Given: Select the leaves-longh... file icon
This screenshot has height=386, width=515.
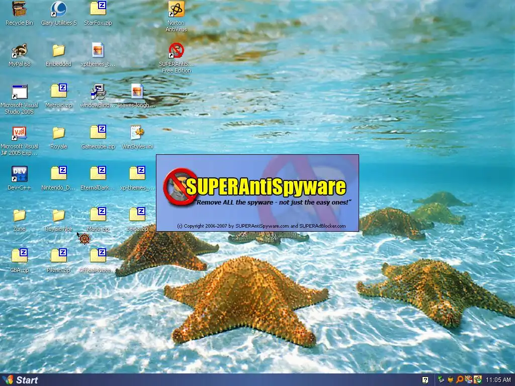Looking at the screenshot, I should click(x=137, y=96).
